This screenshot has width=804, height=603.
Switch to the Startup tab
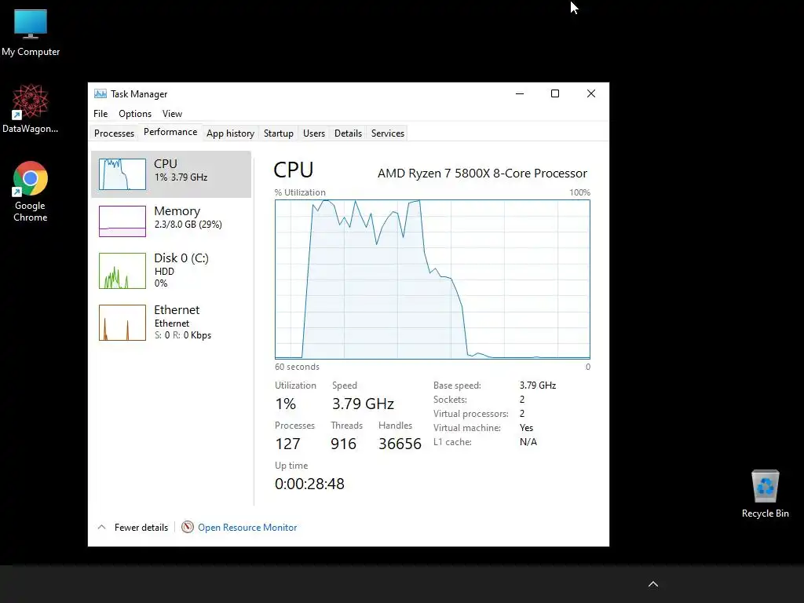pos(279,133)
